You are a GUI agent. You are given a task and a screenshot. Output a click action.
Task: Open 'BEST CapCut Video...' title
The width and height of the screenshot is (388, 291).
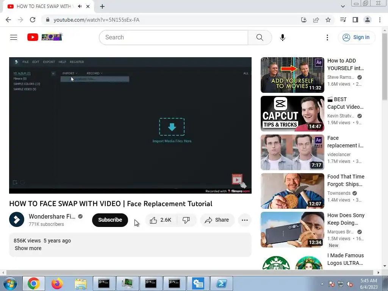point(346,103)
